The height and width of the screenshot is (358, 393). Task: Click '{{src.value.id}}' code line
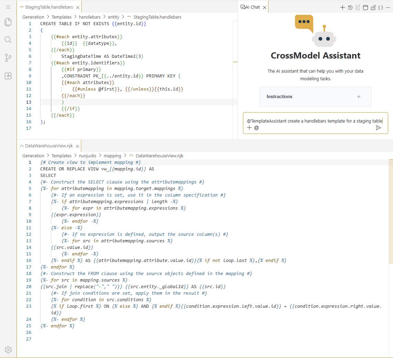(72, 248)
